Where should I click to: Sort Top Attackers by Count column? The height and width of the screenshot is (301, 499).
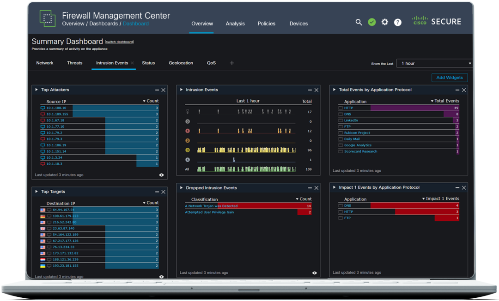point(151,101)
